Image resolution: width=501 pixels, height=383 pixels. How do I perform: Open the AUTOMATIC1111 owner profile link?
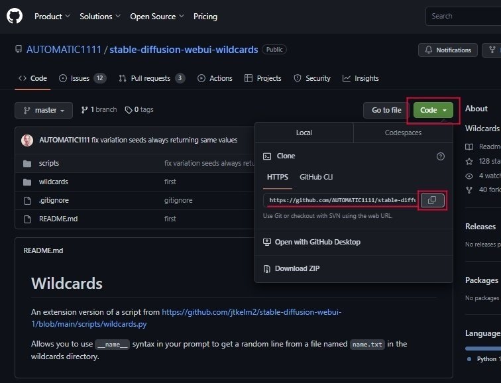click(64, 50)
